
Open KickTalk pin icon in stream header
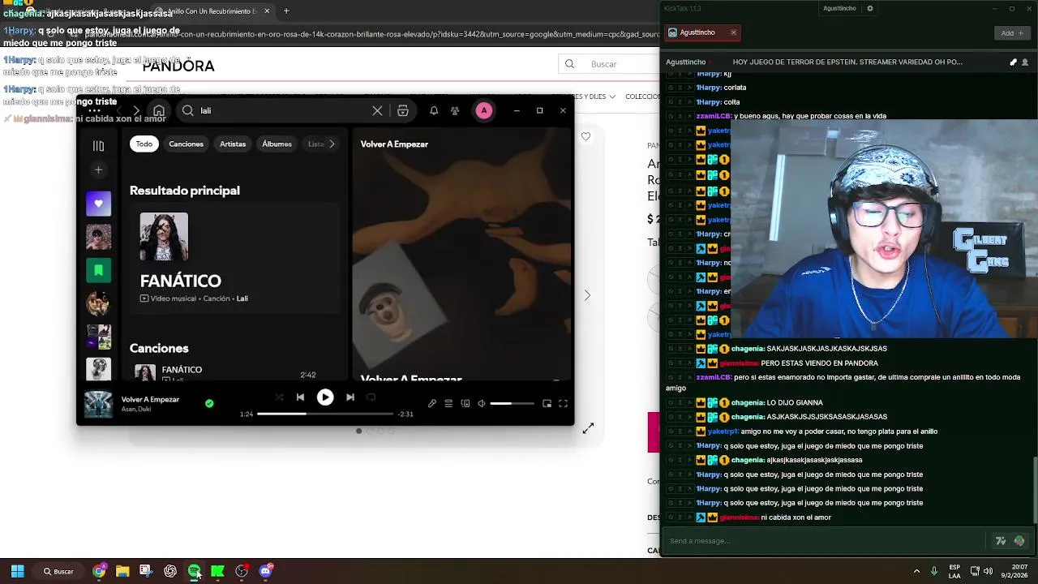point(1013,62)
